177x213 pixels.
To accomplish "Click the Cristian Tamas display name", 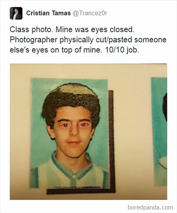I will coord(48,13).
